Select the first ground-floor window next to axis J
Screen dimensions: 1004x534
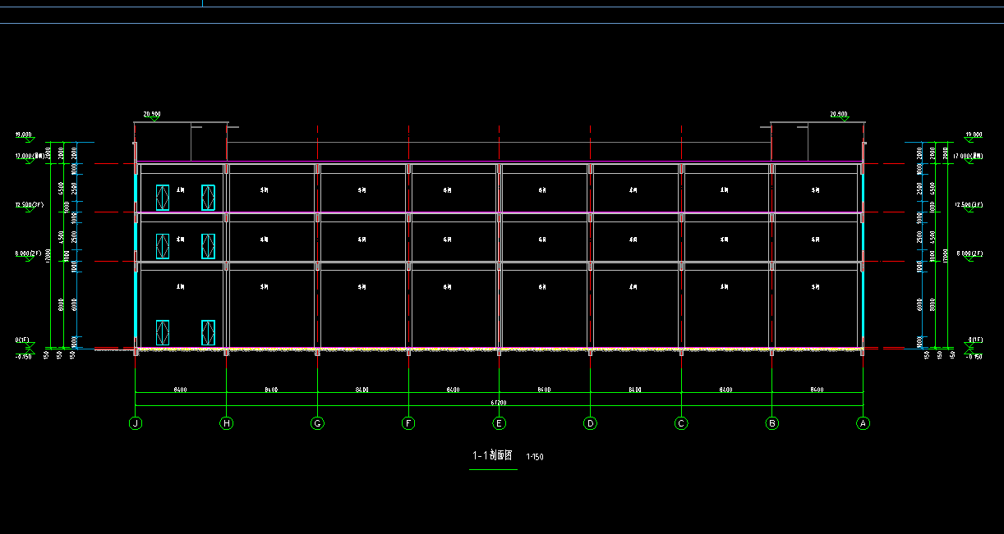pos(163,331)
